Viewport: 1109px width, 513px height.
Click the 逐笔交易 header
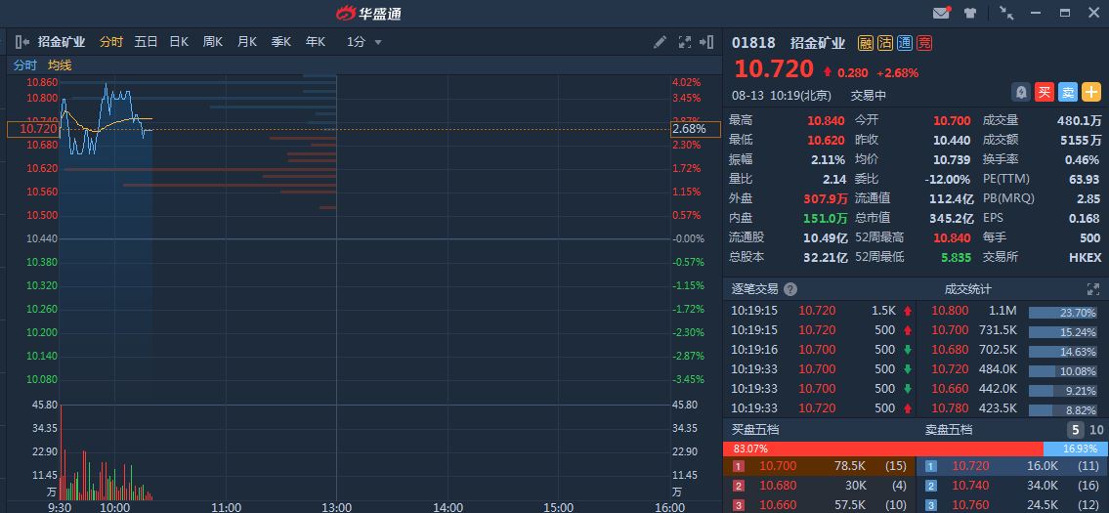coord(754,288)
